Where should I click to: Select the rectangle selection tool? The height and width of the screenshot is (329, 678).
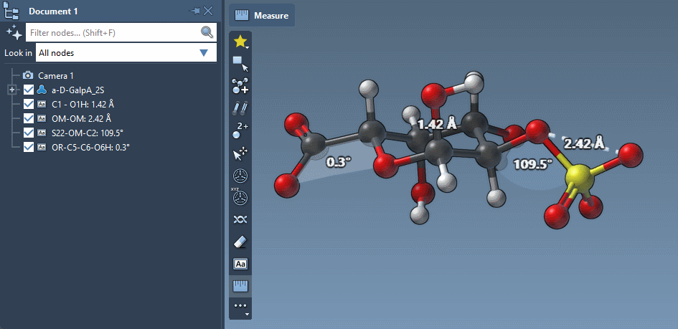click(x=240, y=64)
